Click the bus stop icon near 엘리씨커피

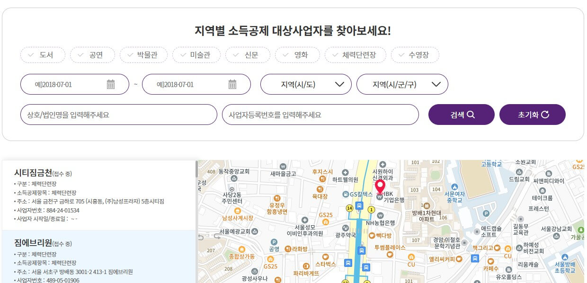pyautogui.click(x=475, y=259)
